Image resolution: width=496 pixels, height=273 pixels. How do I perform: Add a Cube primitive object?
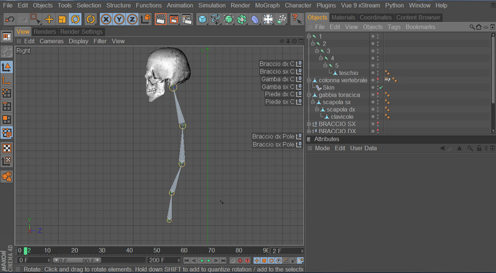click(x=202, y=19)
